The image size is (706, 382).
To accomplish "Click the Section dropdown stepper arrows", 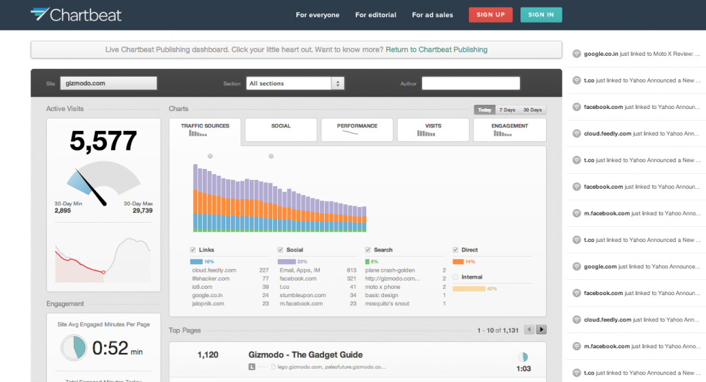I will 338,83.
